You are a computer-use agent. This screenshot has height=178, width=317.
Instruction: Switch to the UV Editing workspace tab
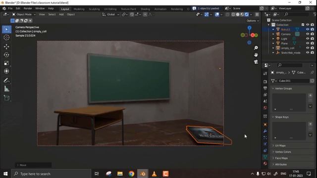[x=110, y=9]
